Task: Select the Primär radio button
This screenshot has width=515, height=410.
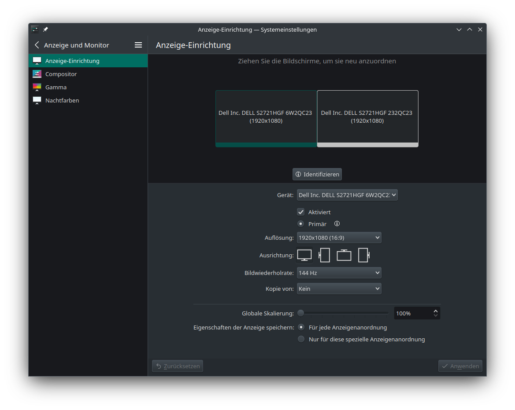Action: click(x=300, y=223)
